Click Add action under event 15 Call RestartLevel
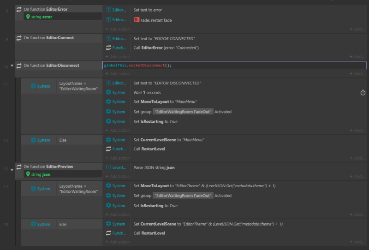 pos(118,242)
